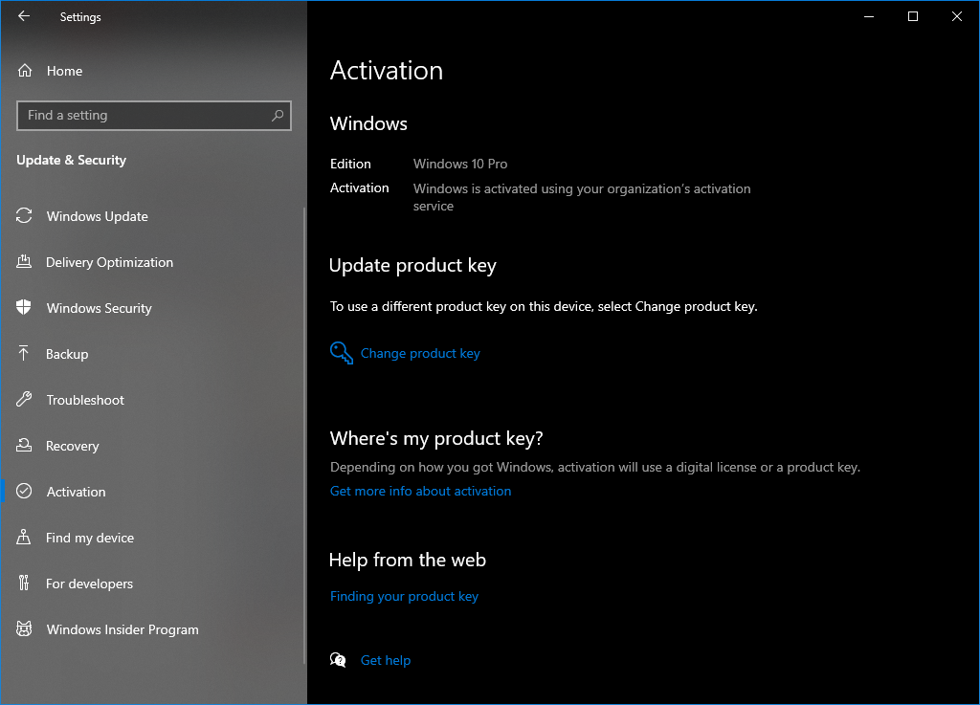Open Windows Update settings

152,216
